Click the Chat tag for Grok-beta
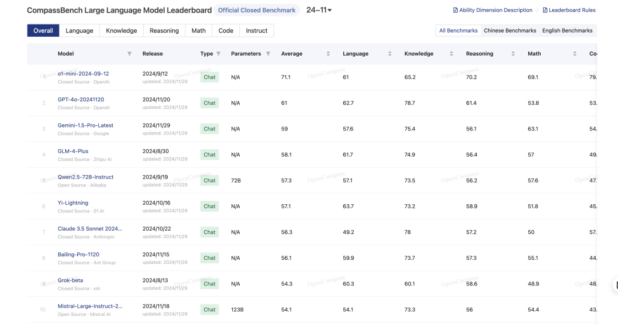 (x=209, y=284)
